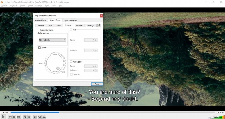Viewport: 225px width, 119px height.
Task: Toggle the Black Slot checkbox
Action: [71, 74]
